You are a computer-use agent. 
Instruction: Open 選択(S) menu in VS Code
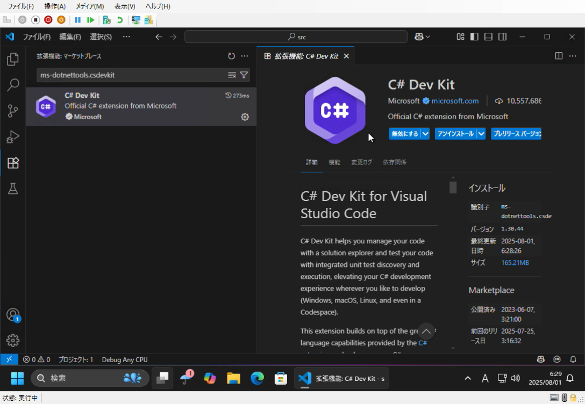(x=101, y=37)
